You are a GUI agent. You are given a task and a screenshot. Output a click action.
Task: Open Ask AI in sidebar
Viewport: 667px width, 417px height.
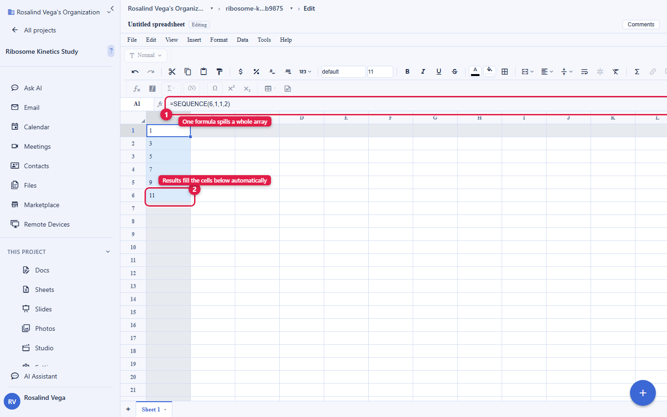tap(32, 88)
